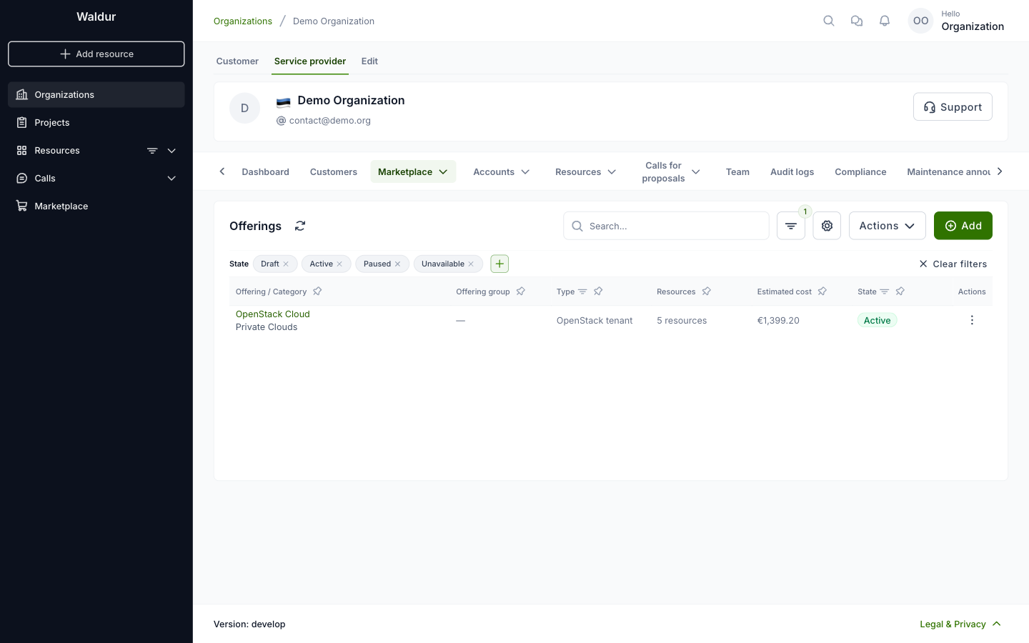
Task: Remove the Draft state filter
Action: (x=286, y=264)
